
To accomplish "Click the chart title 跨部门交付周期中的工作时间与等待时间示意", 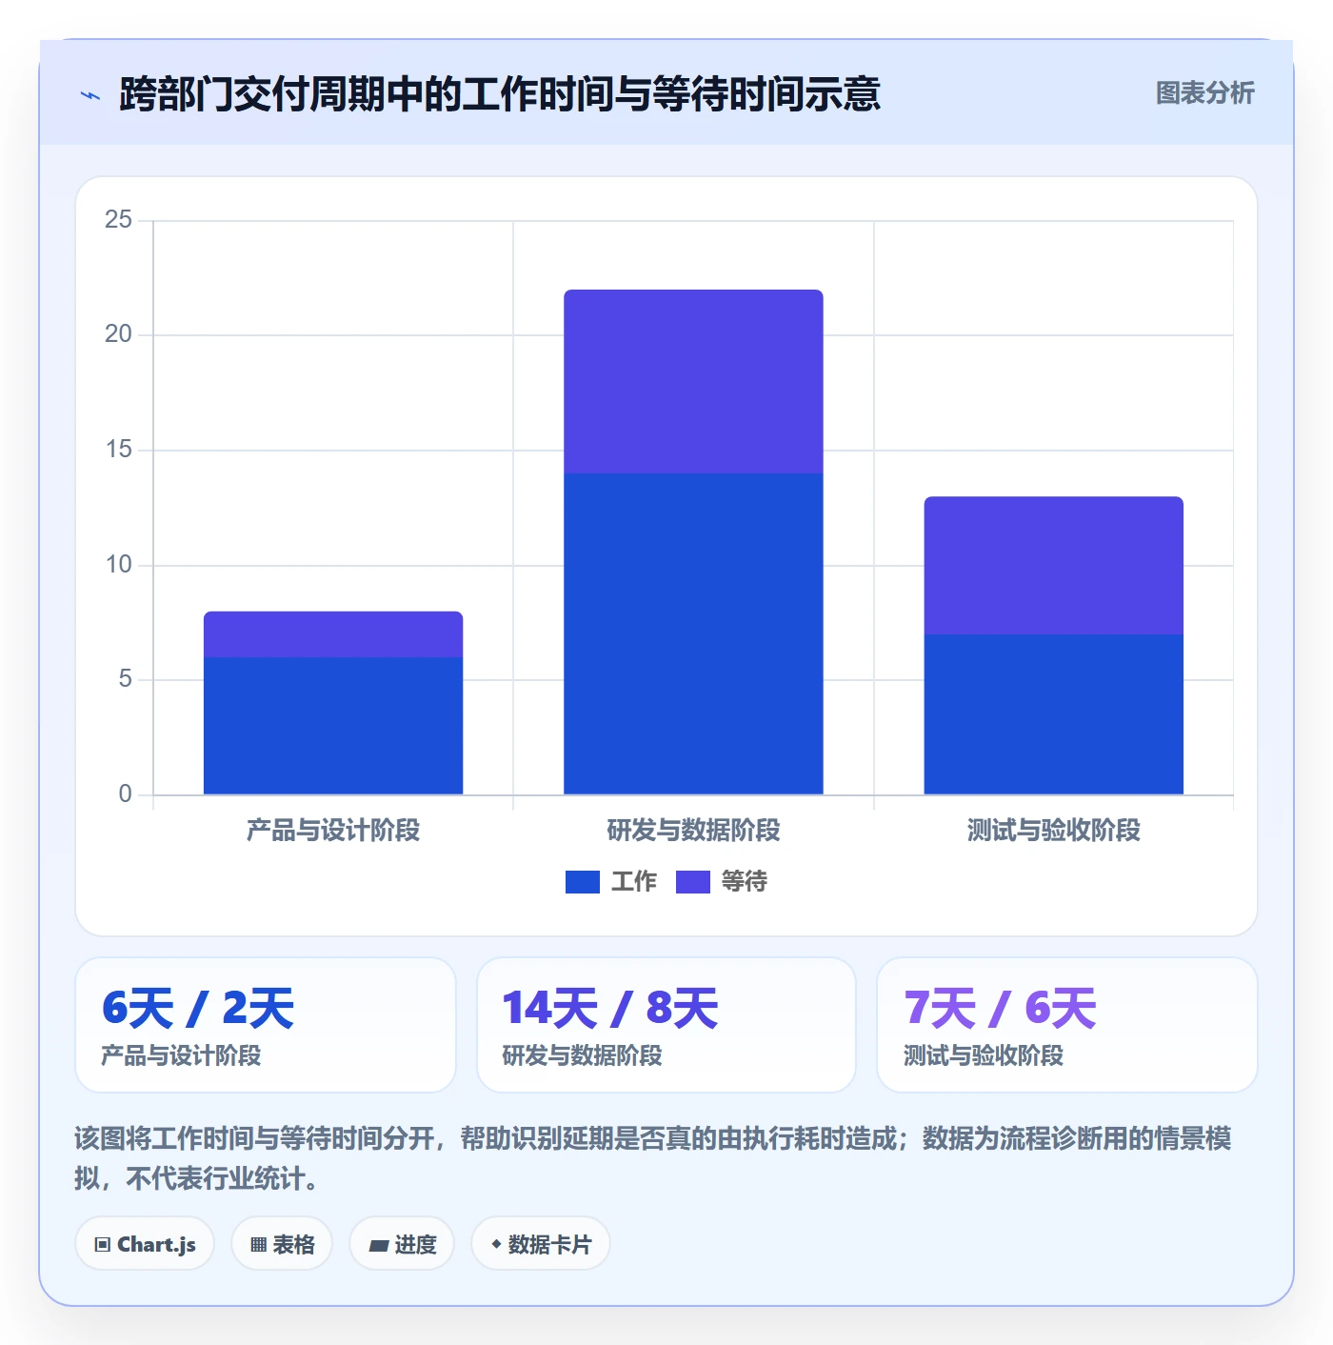I will (500, 94).
